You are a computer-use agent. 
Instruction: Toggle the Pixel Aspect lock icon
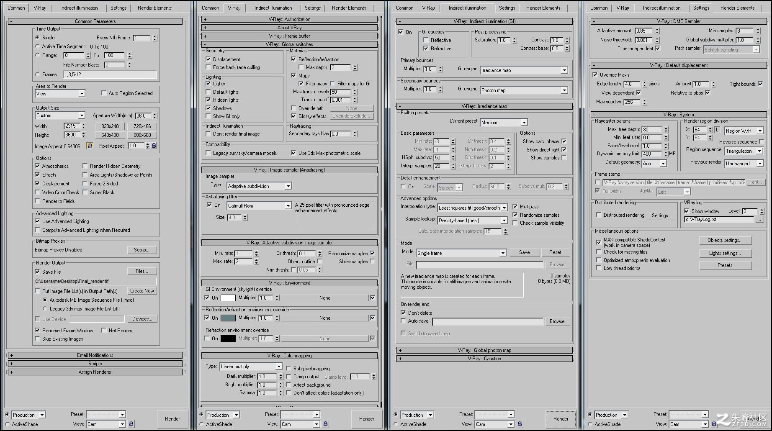coord(154,146)
